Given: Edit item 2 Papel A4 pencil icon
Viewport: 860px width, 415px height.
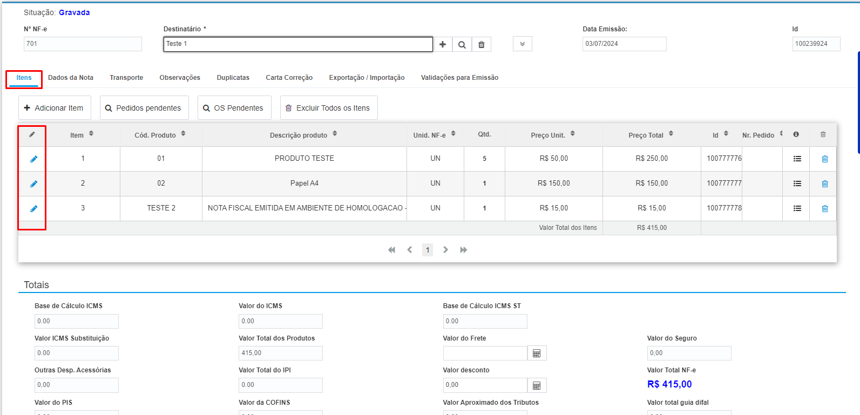Looking at the screenshot, I should click(33, 183).
